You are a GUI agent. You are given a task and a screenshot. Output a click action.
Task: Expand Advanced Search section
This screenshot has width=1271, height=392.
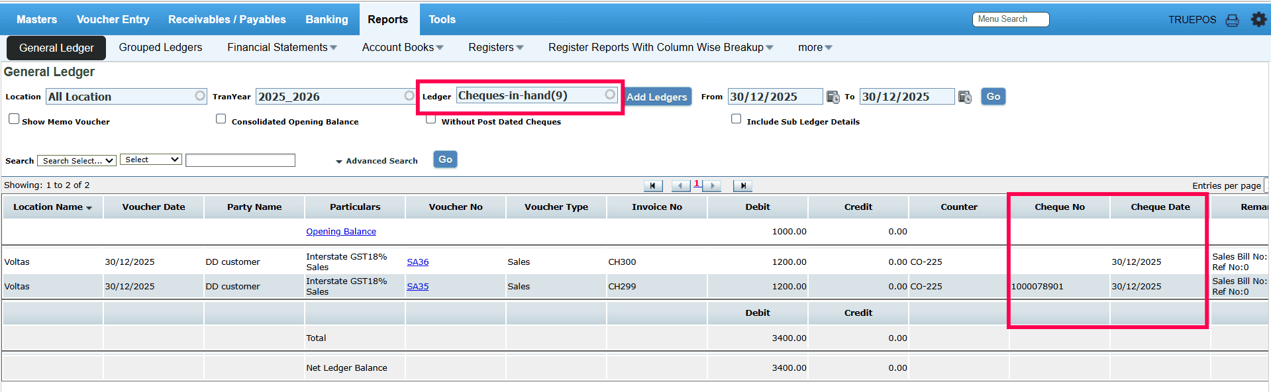click(377, 161)
